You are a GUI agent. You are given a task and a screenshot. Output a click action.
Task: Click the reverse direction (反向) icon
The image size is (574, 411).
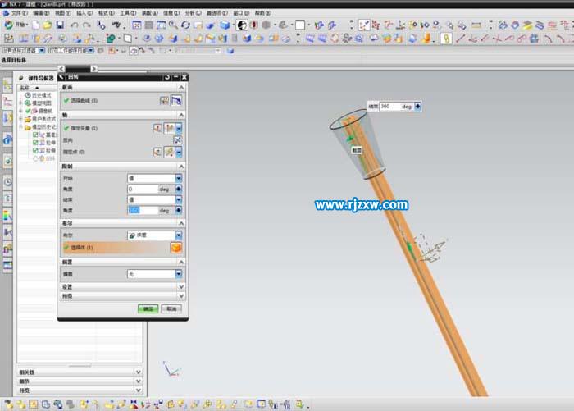click(177, 140)
